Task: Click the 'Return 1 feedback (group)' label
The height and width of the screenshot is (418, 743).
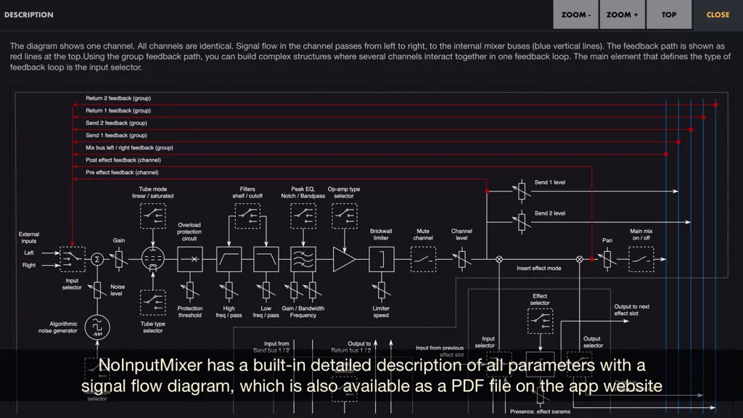Action: 118,110
